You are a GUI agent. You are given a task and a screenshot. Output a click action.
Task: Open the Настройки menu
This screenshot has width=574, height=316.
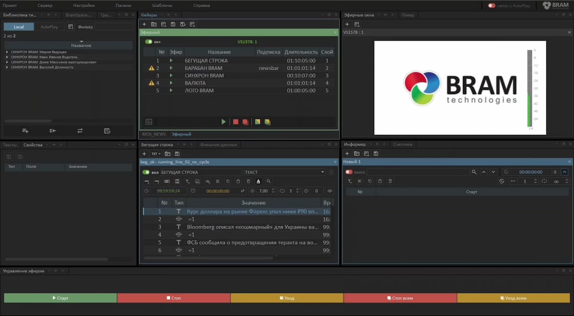[x=84, y=5]
